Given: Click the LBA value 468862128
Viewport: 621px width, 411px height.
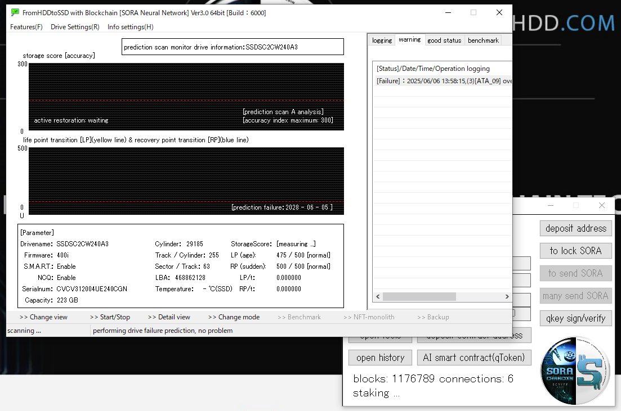Looking at the screenshot, I should [x=190, y=278].
